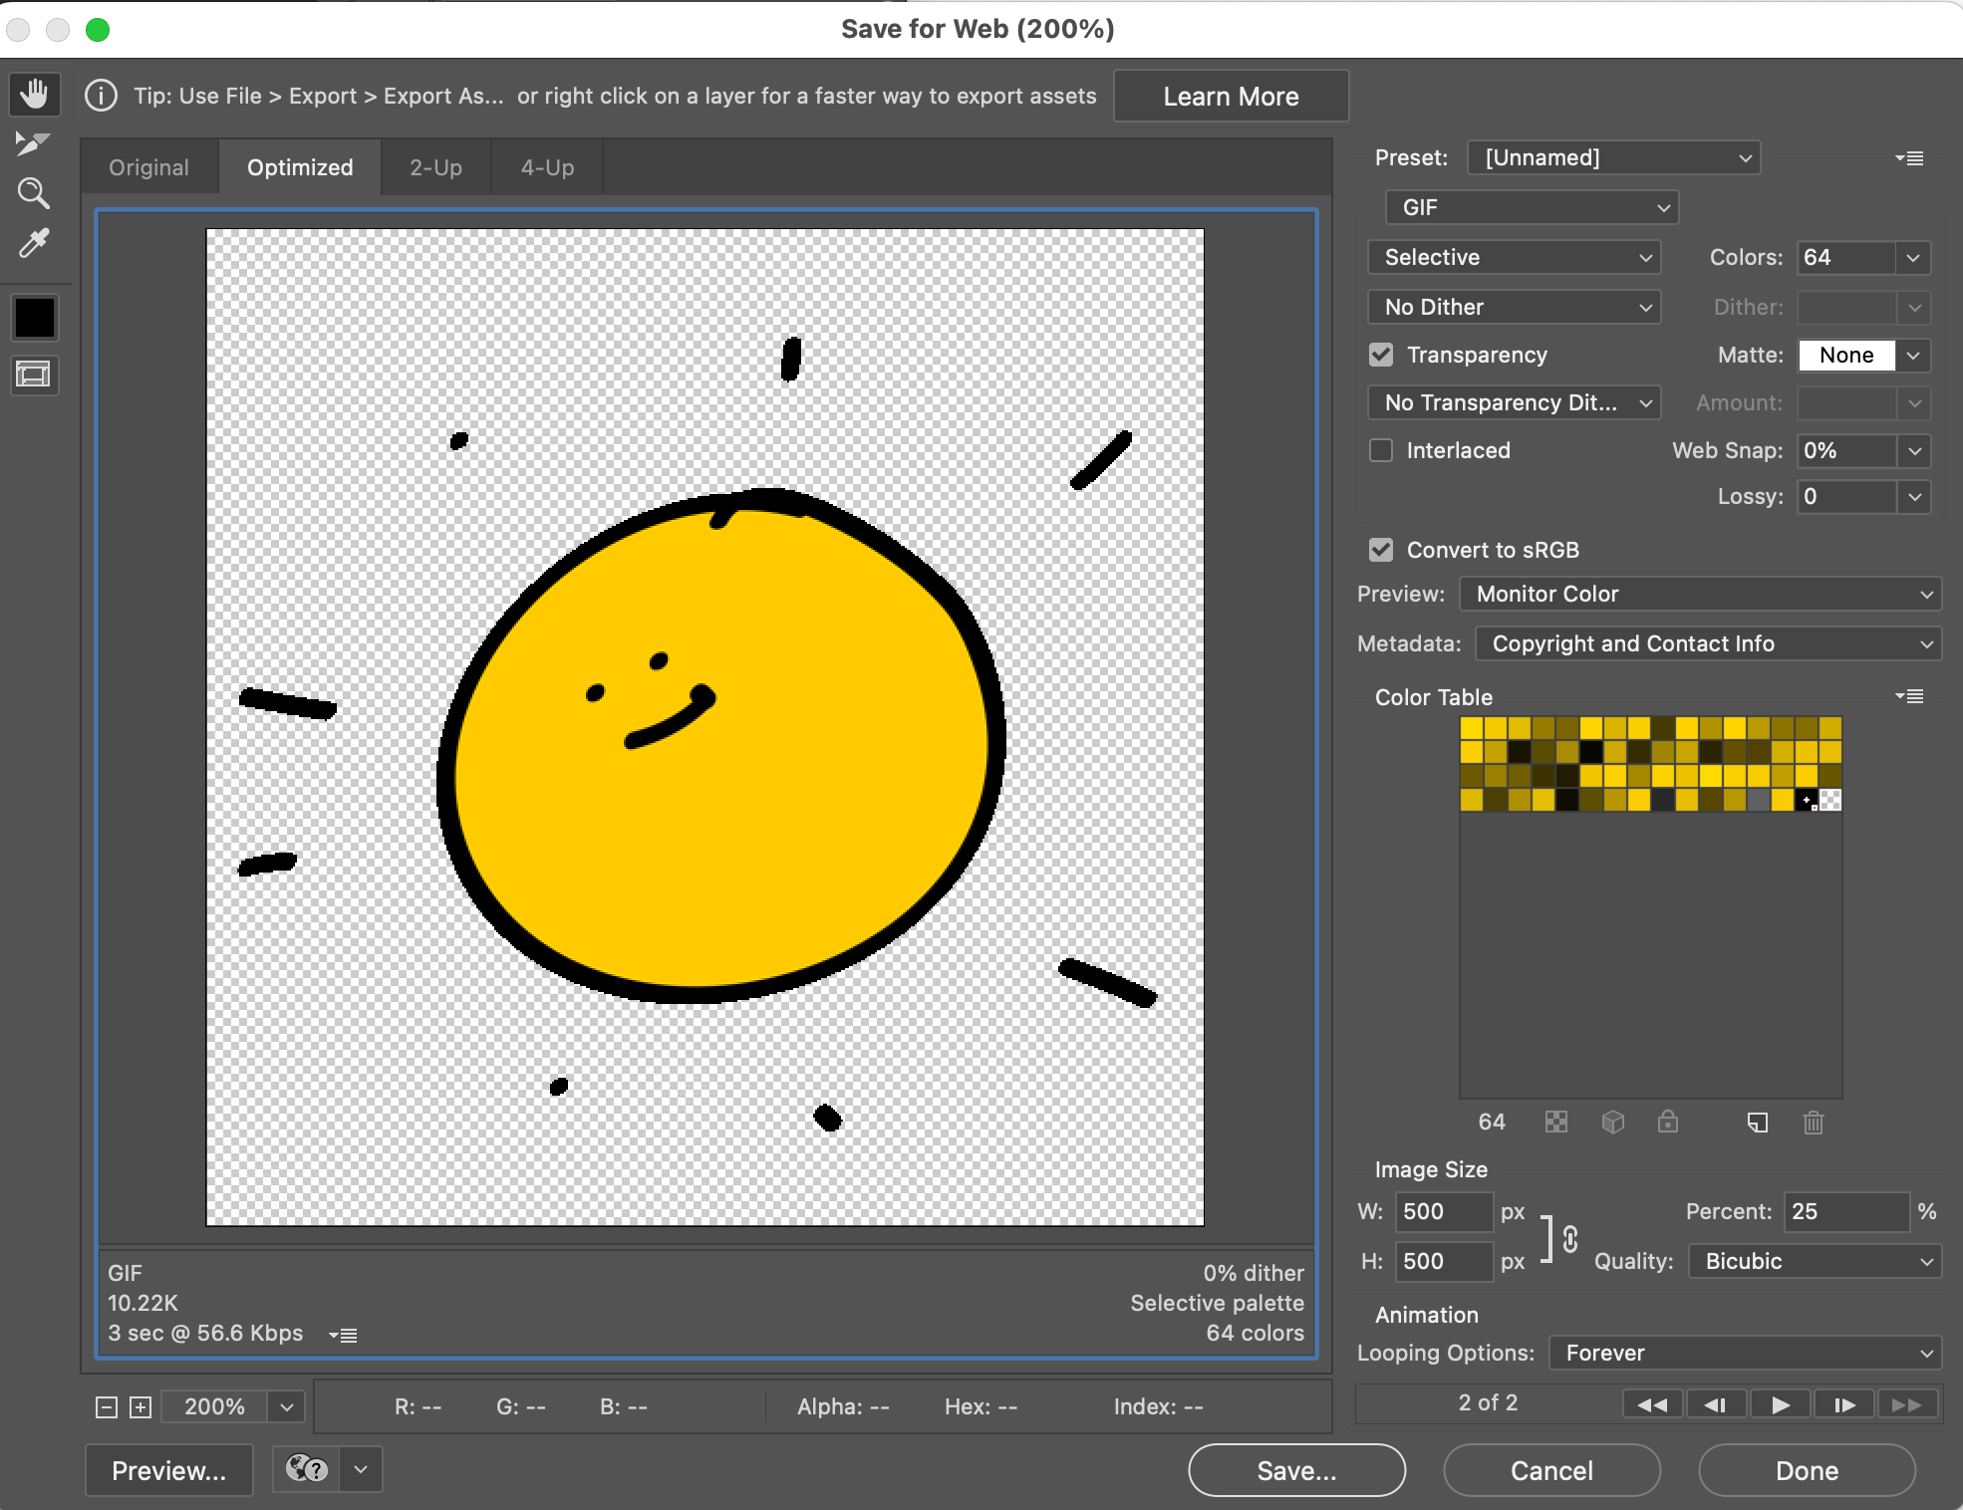Select the Slice Select tool
Image resolution: width=1963 pixels, height=1510 pixels.
[x=34, y=142]
